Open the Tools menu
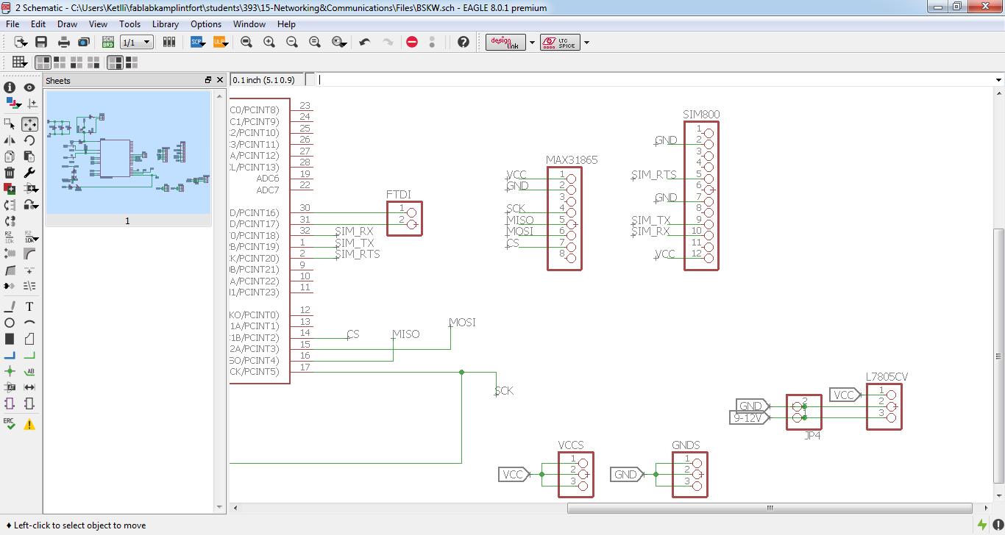The width and height of the screenshot is (1005, 535). click(129, 24)
